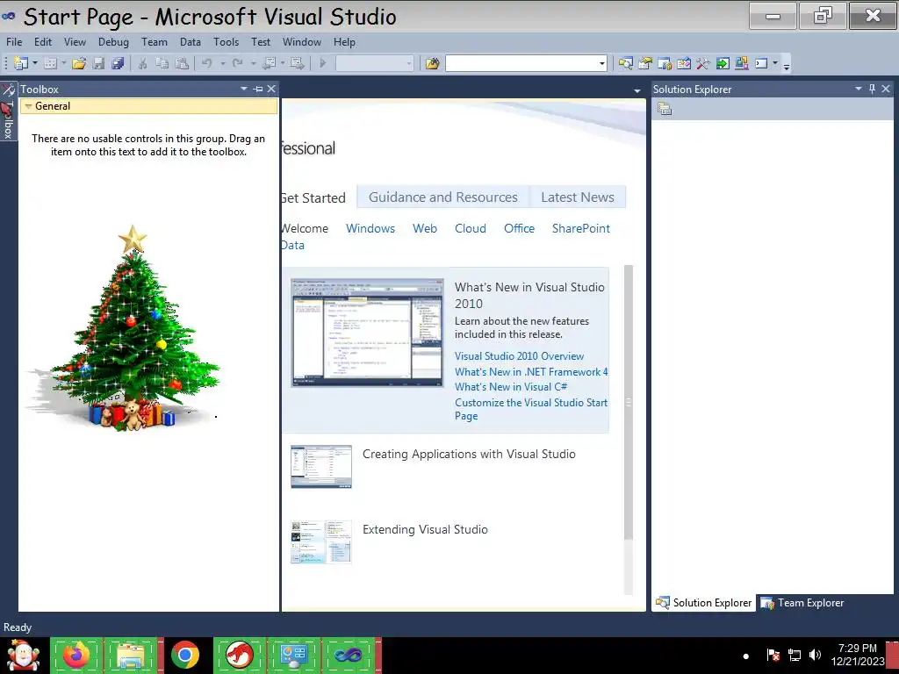Screen dimensions: 899x674
Task: Open the Solution Configurations combo box
Action: (x=375, y=63)
